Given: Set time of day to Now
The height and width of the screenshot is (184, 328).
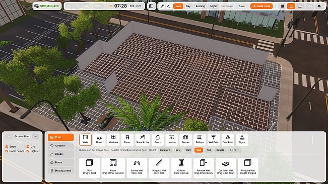Looking at the screenshot, I should coord(178,6).
